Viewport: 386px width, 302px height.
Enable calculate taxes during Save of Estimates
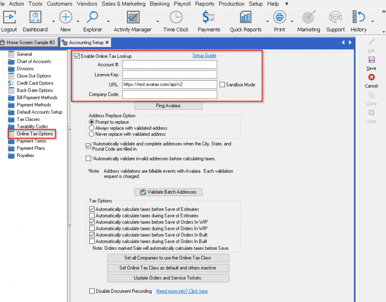click(x=92, y=216)
